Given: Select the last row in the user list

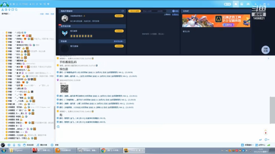Looking at the screenshot, I should [x=28, y=138].
